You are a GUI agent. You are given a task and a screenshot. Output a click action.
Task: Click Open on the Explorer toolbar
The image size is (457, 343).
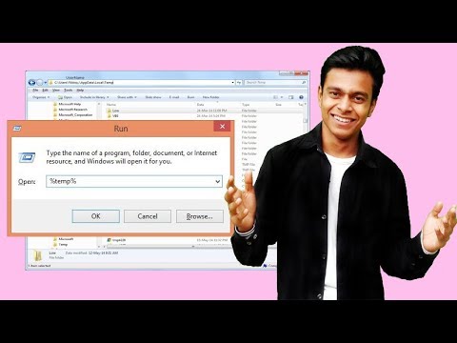pos(66,97)
